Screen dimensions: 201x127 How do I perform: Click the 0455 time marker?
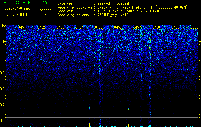click(x=99, y=27)
